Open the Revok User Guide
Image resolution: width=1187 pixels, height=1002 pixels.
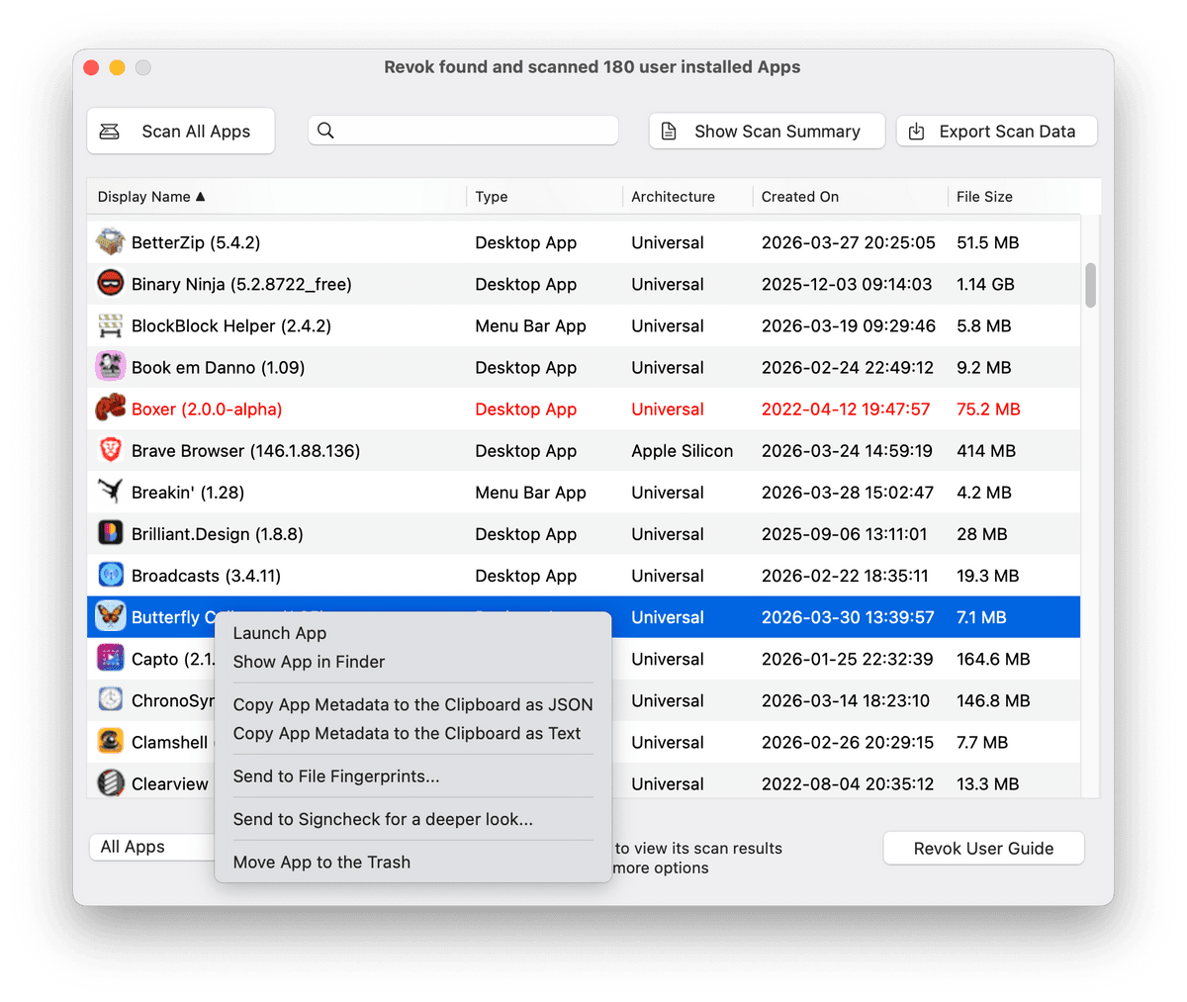[983, 849]
